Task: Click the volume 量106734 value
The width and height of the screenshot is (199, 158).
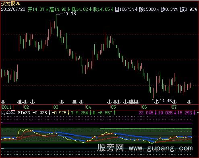Action: pos(124,9)
